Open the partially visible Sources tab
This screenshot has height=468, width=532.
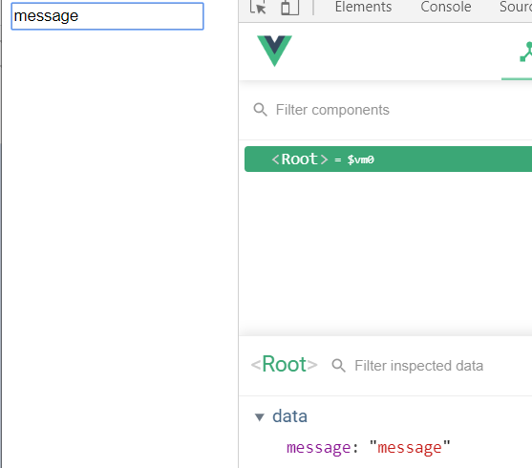pos(516,7)
